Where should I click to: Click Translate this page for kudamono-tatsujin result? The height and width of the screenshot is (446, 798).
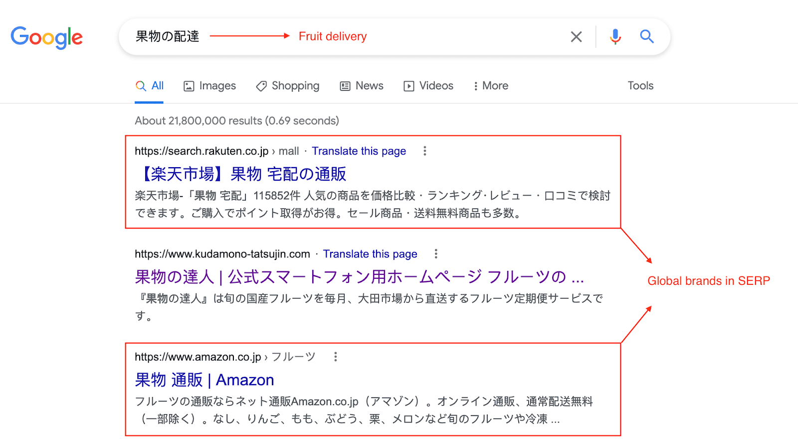click(370, 254)
